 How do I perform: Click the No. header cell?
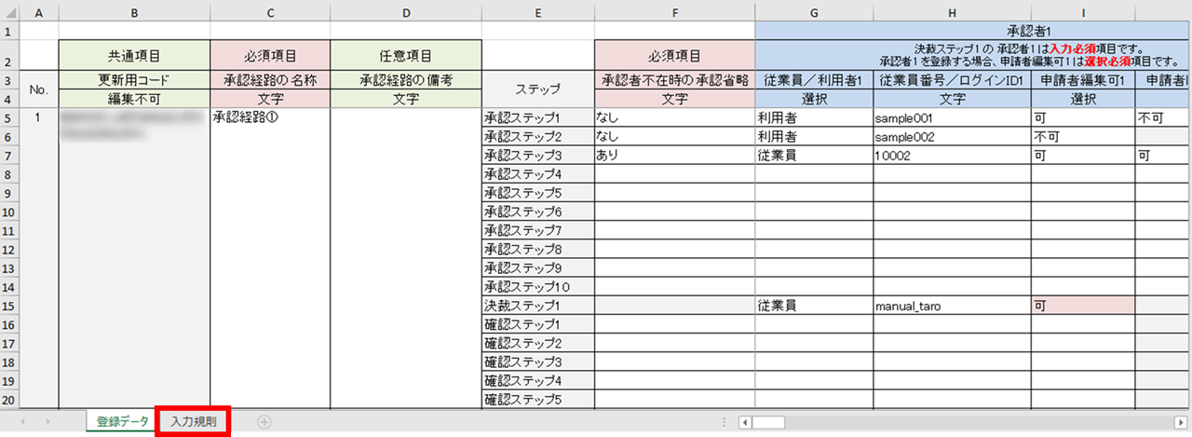(38, 89)
